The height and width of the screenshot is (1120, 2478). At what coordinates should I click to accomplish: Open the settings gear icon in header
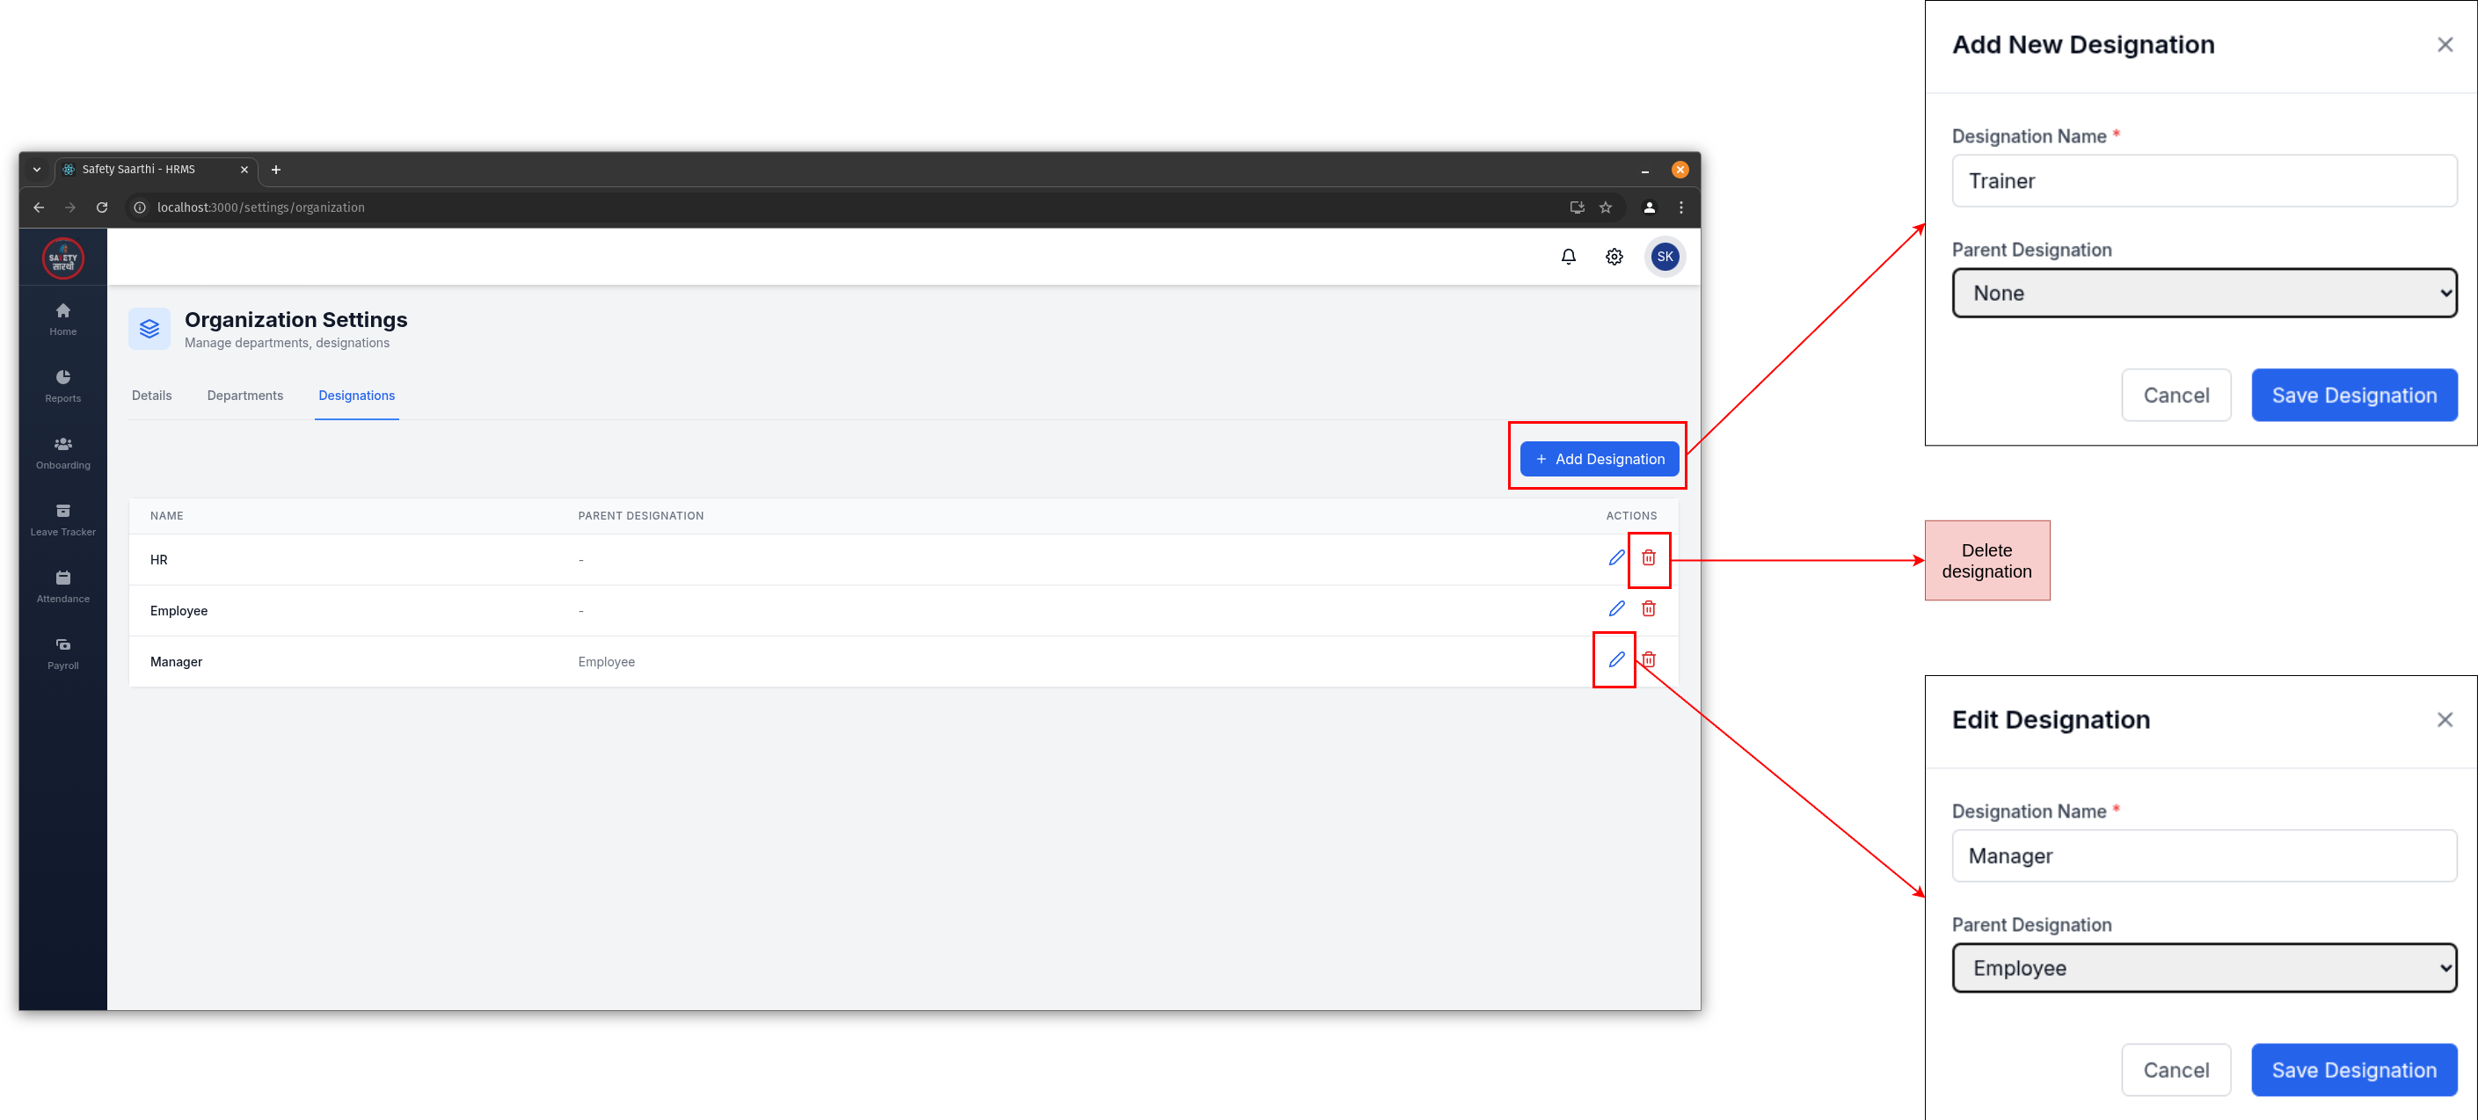pyautogui.click(x=1614, y=257)
